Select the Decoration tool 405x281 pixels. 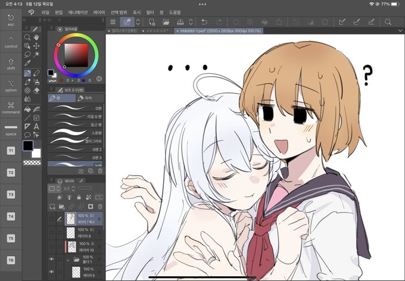tap(27, 90)
